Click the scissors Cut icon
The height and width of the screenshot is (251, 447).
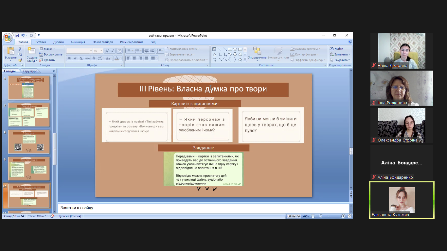20,49
